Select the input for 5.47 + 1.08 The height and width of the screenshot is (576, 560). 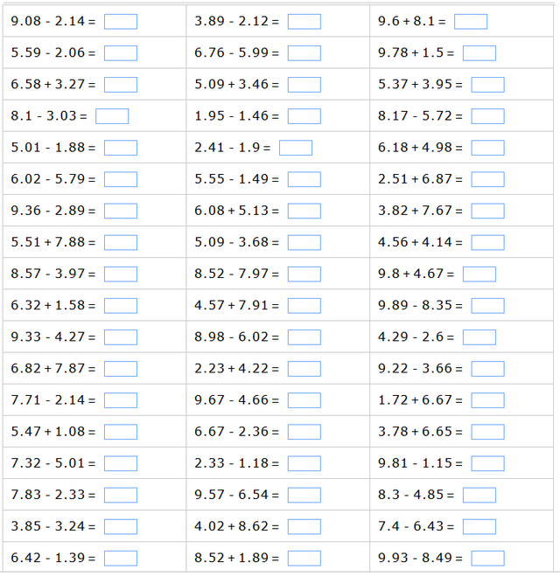coord(121,432)
